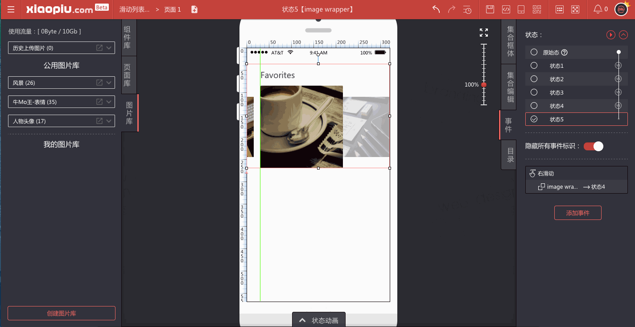Open the 集合编辑 tab
635x327 pixels.
tap(509, 87)
